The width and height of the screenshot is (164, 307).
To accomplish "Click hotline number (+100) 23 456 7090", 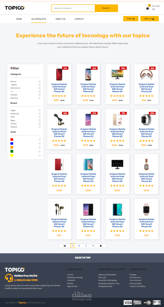I will pyautogui.click(x=26, y=280).
